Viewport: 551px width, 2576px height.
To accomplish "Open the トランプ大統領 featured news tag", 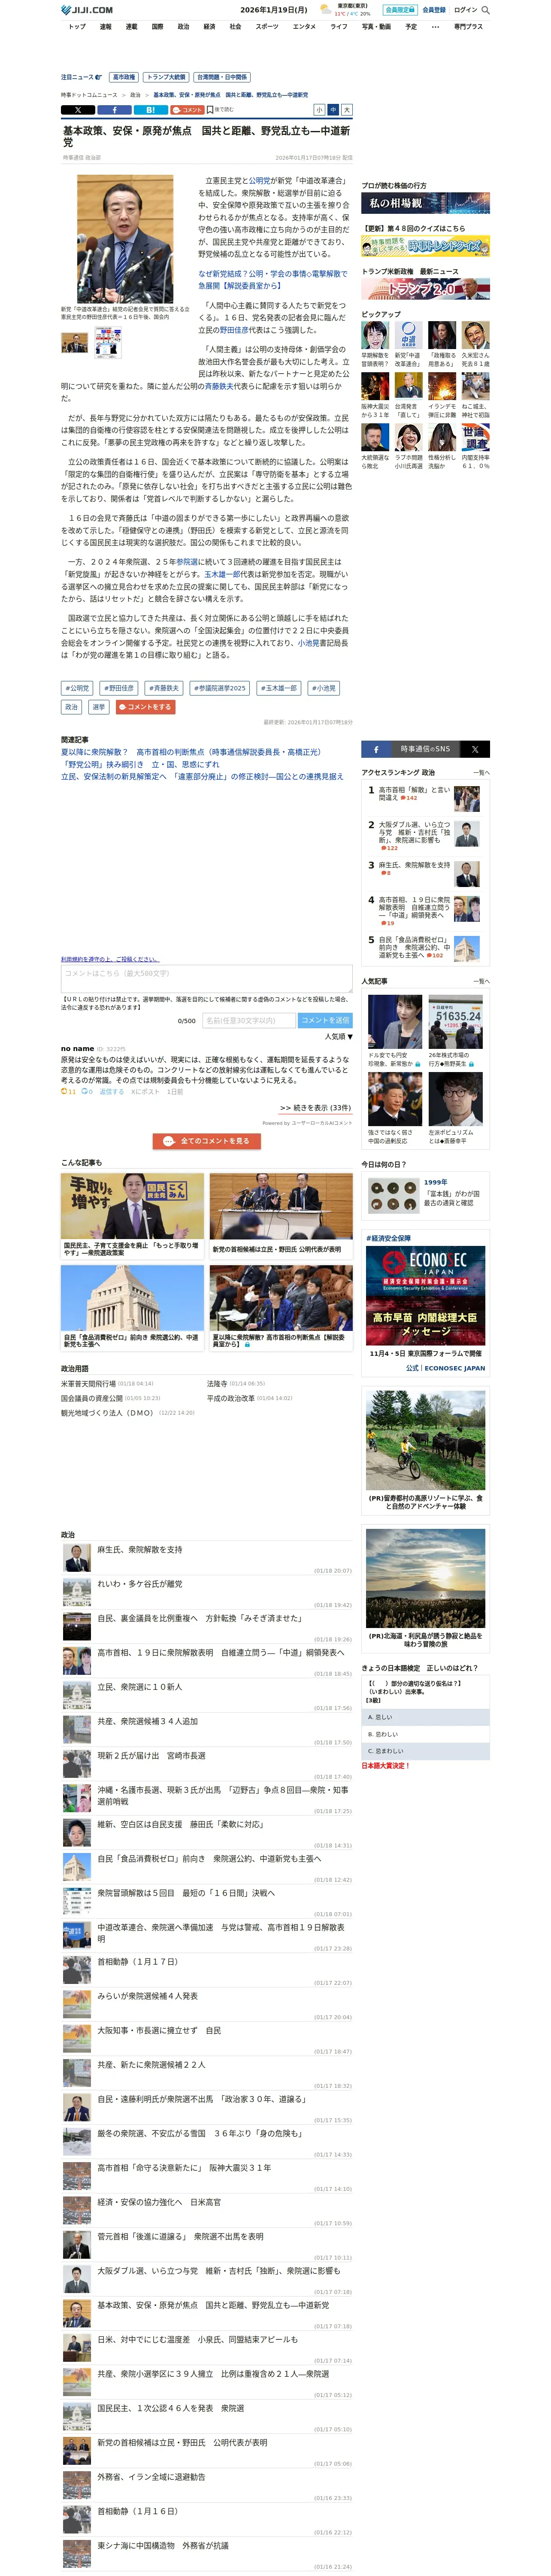I will point(166,77).
